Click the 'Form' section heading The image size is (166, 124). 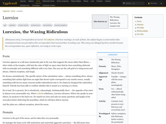click(6, 56)
